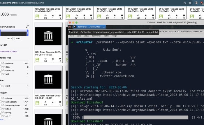Open URLTeam Release 2022-06-23-21-17-02 title

pos(48,97)
